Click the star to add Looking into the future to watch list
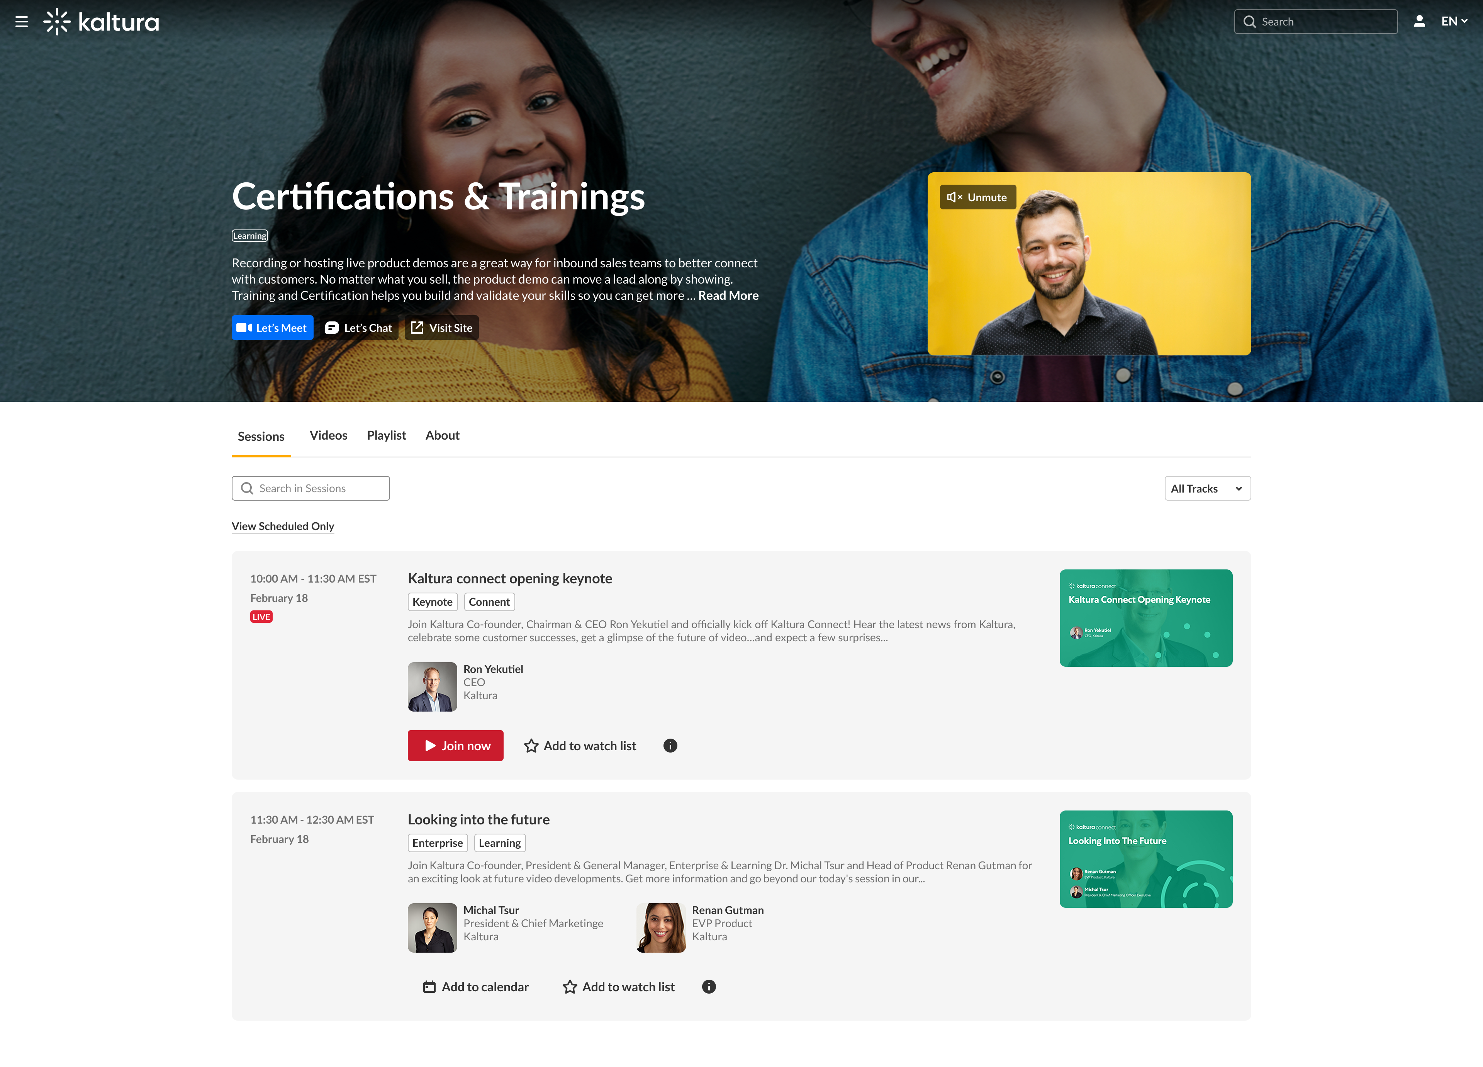 click(570, 987)
